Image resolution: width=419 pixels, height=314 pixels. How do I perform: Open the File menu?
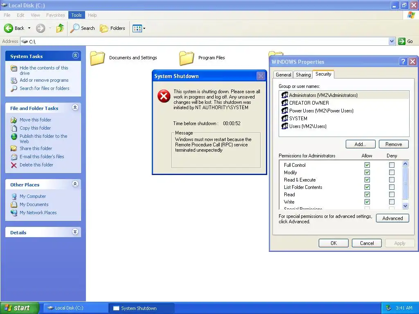pyautogui.click(x=7, y=15)
